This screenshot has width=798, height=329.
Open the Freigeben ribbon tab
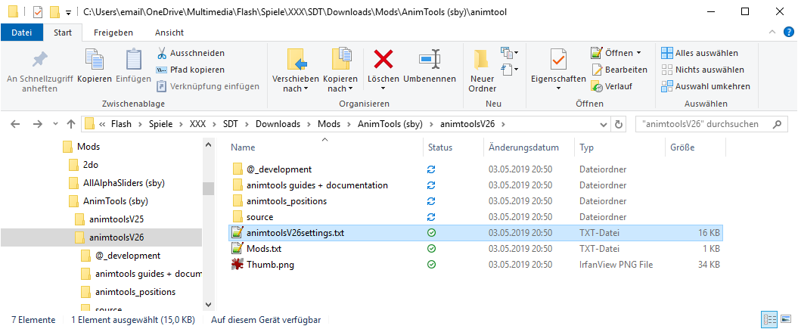point(113,33)
